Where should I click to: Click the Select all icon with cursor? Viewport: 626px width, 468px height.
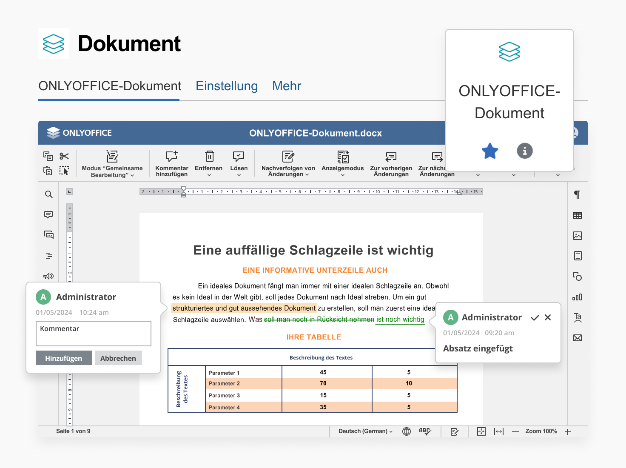click(x=64, y=171)
